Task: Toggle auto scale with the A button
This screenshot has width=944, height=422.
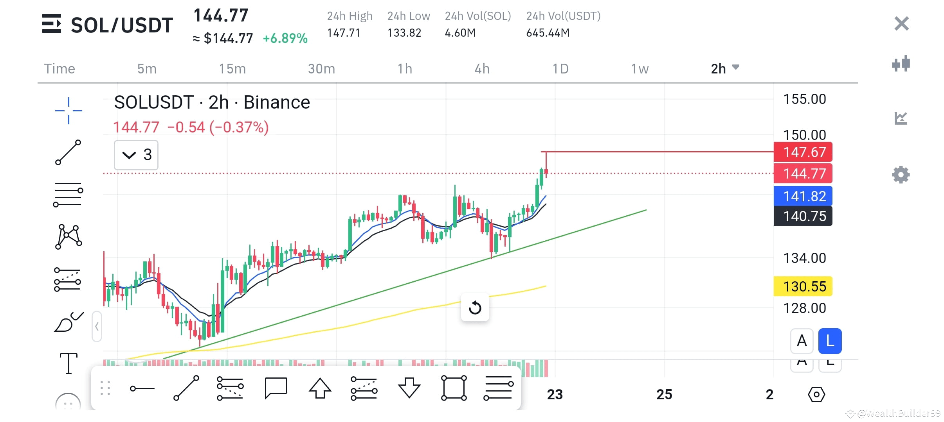Action: click(802, 341)
